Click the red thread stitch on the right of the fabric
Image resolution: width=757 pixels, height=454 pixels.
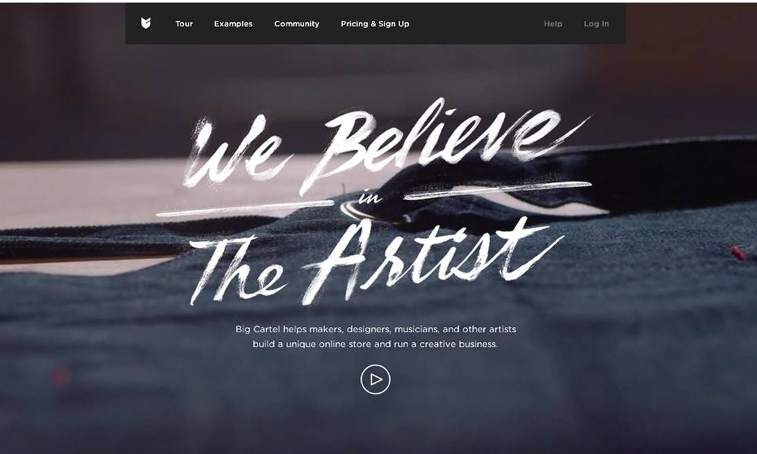[x=737, y=253]
